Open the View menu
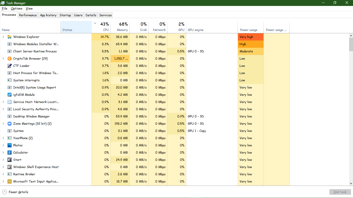The width and height of the screenshot is (353, 198). (x=29, y=9)
